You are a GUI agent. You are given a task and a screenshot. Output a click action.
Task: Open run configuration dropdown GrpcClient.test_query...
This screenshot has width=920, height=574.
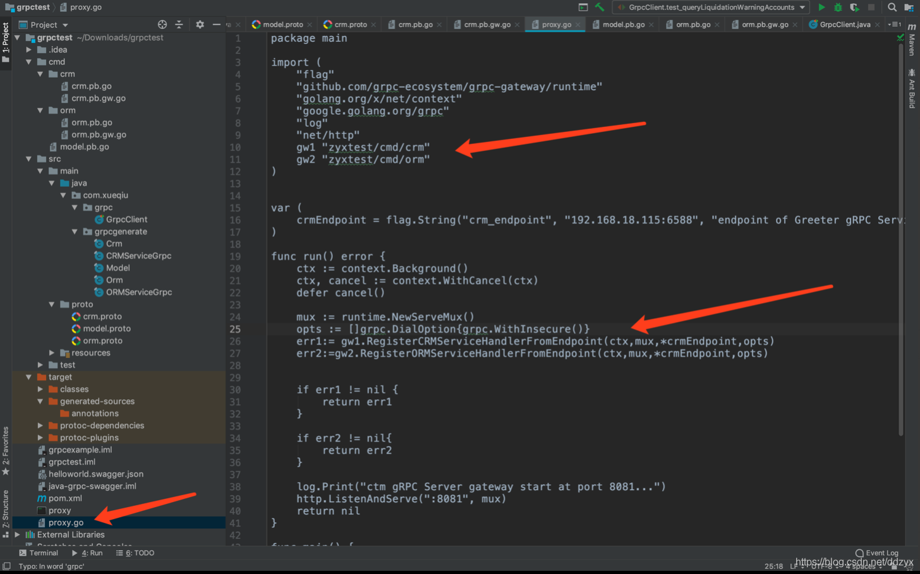click(x=711, y=8)
